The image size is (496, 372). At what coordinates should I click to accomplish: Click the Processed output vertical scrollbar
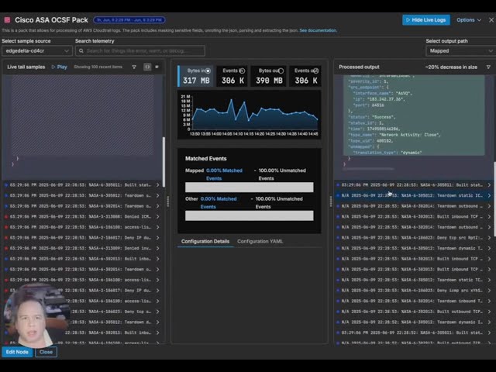[x=494, y=198]
